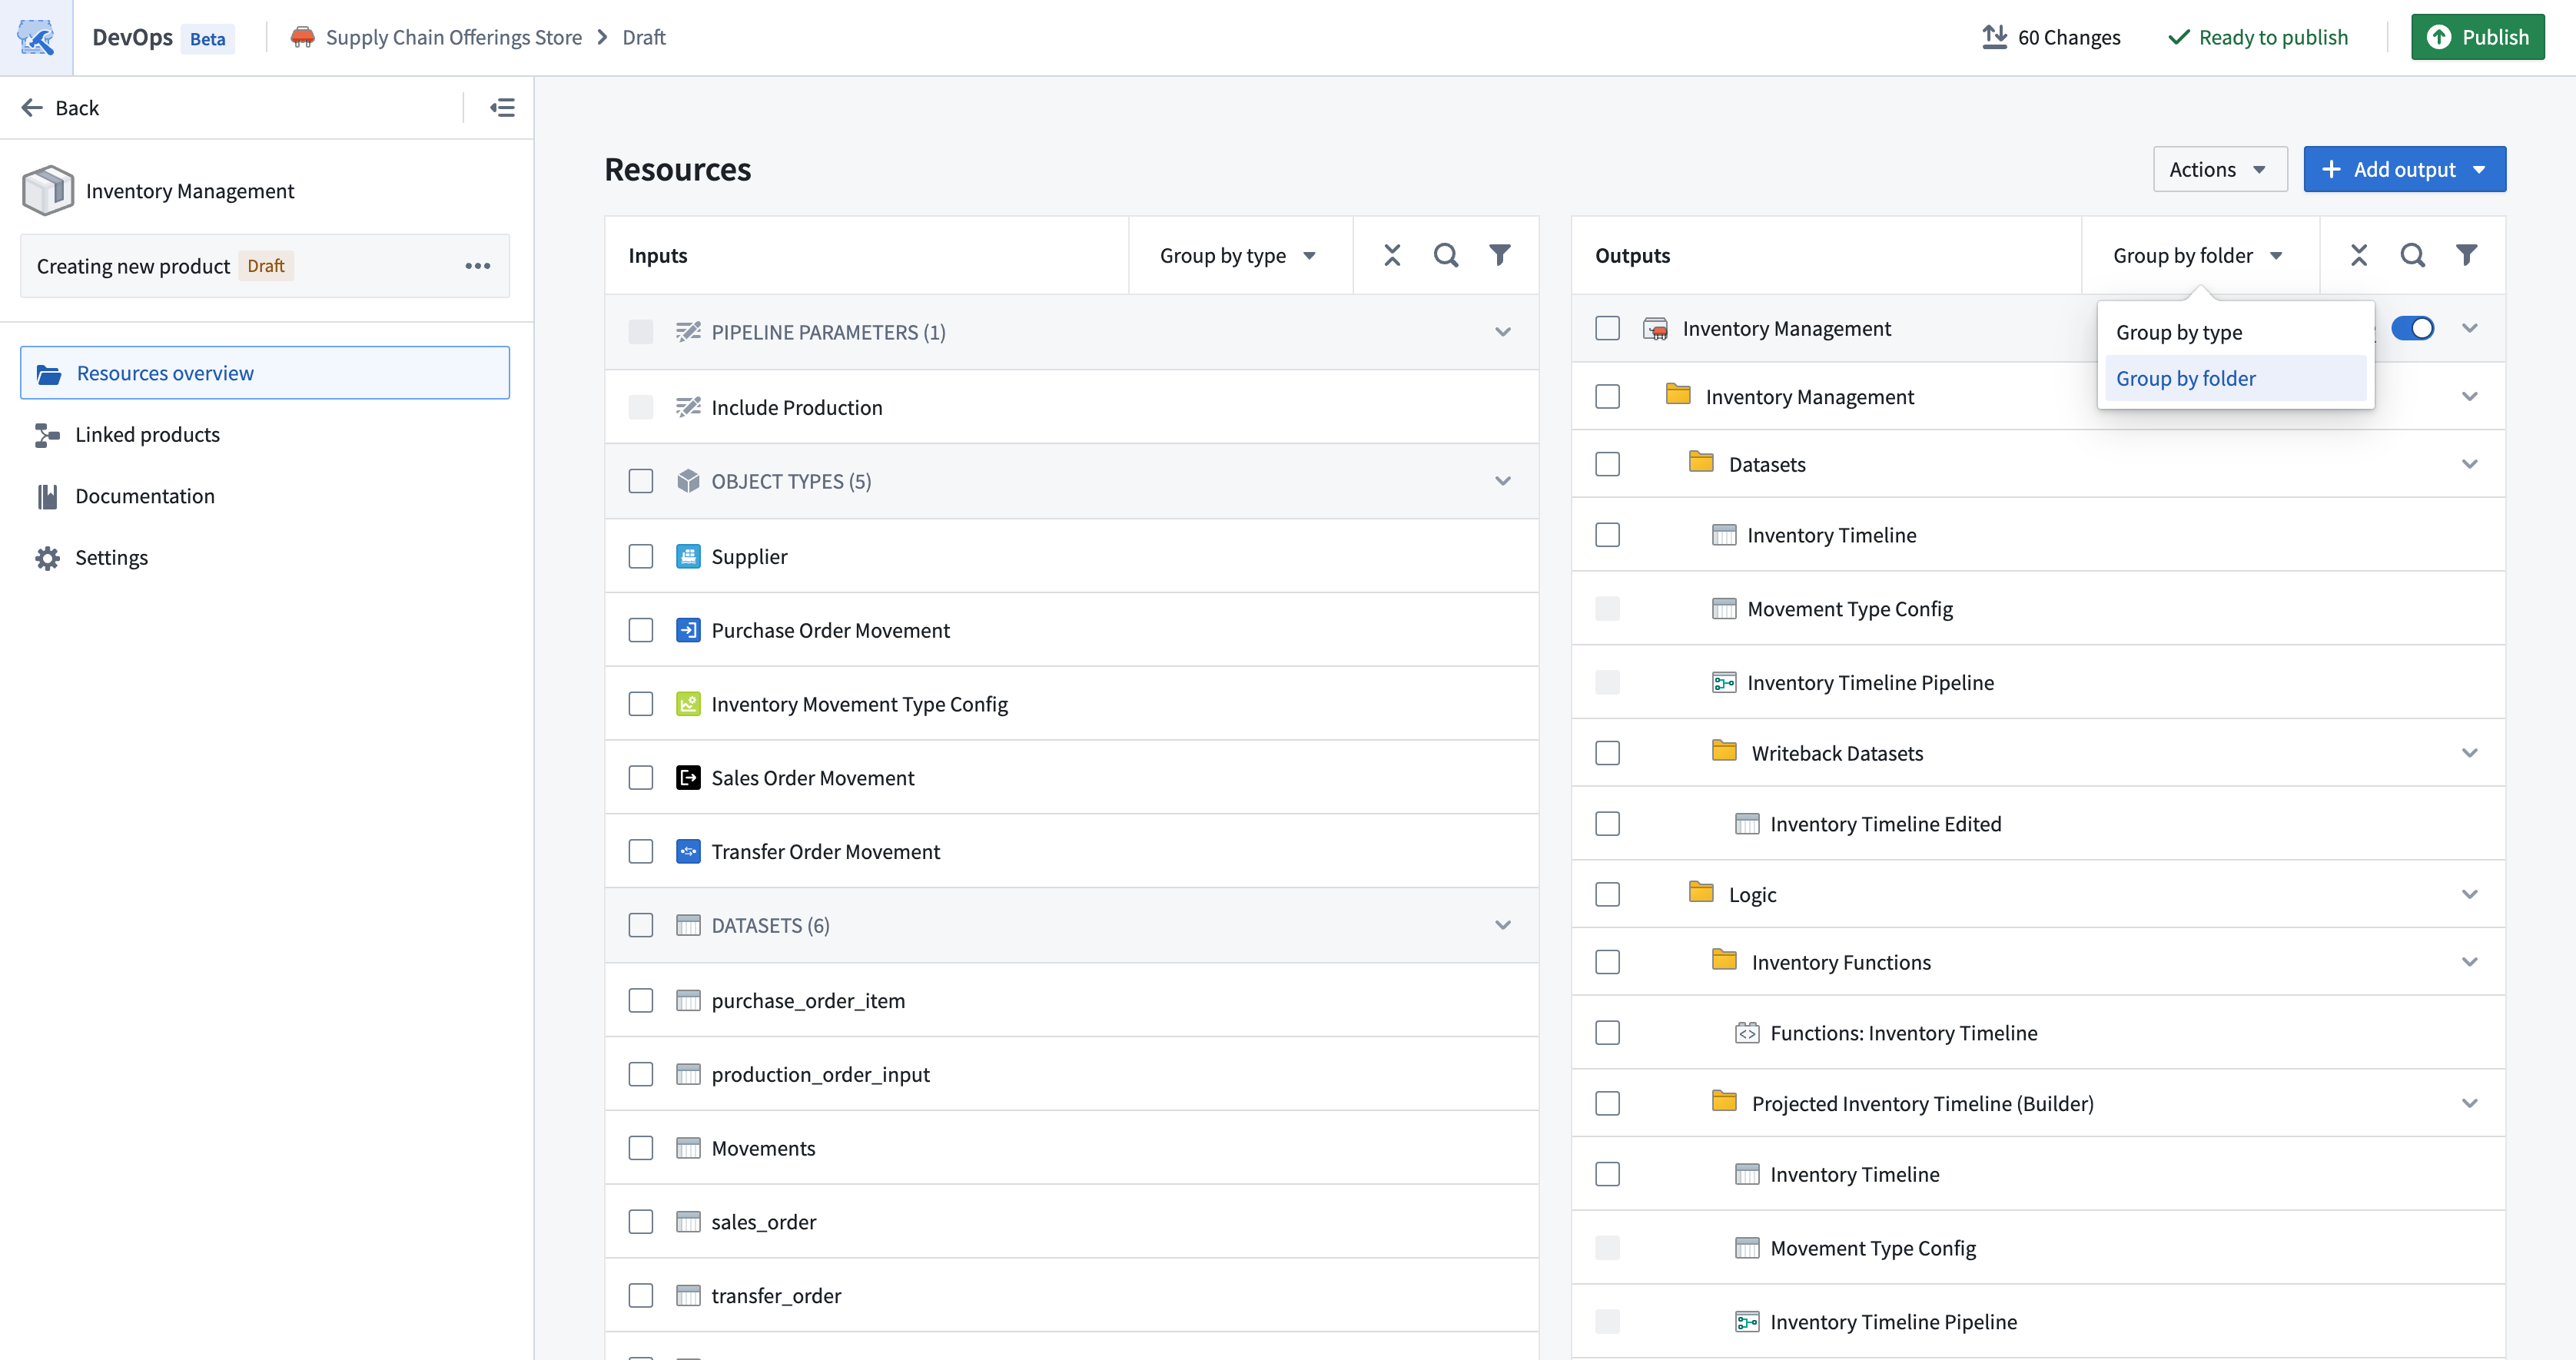This screenshot has height=1360, width=2576.
Task: Click the DevOps app logo icon
Action: [x=36, y=37]
